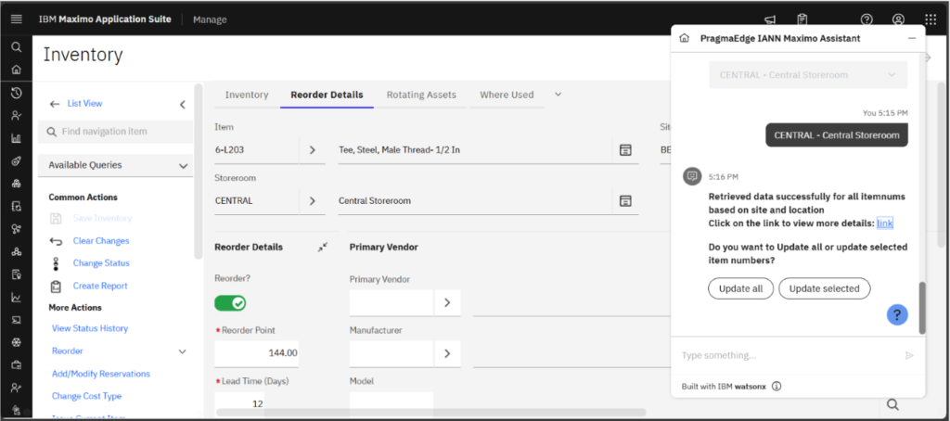The height and width of the screenshot is (421, 950).
Task: Open the help question mark in header
Action: pos(867,19)
